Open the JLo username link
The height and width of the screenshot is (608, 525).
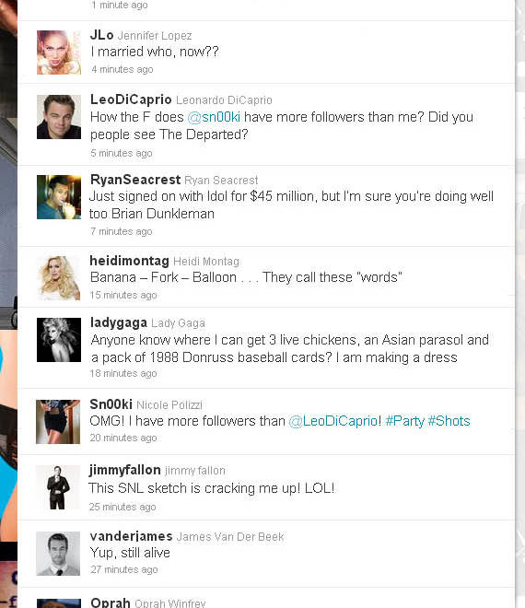101,35
